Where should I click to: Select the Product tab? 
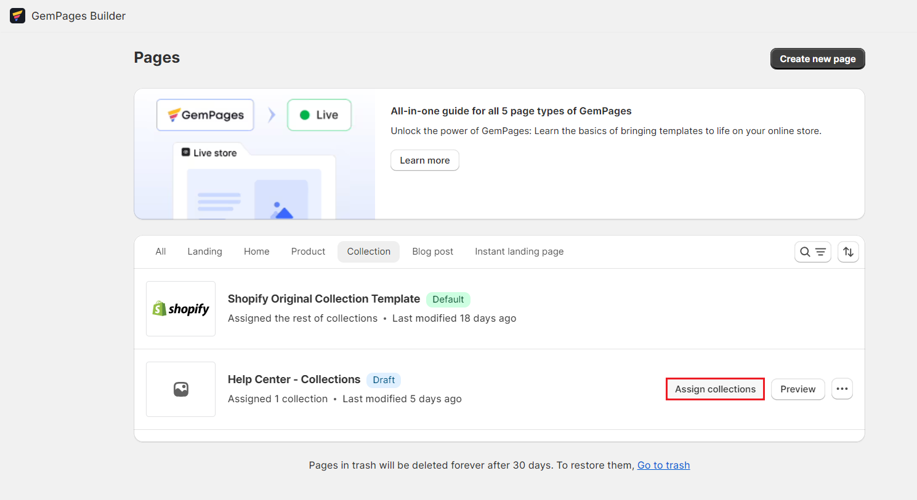pos(308,251)
